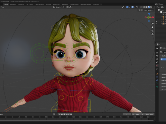Screen dimensions: 166x124
Task: Click the pan view hand icon
Action: (x=153, y=27)
